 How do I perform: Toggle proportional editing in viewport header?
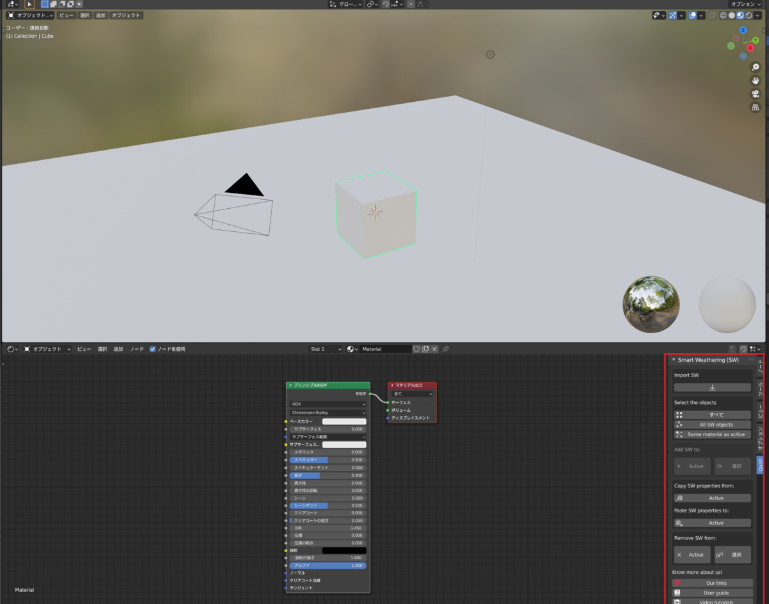(x=411, y=4)
